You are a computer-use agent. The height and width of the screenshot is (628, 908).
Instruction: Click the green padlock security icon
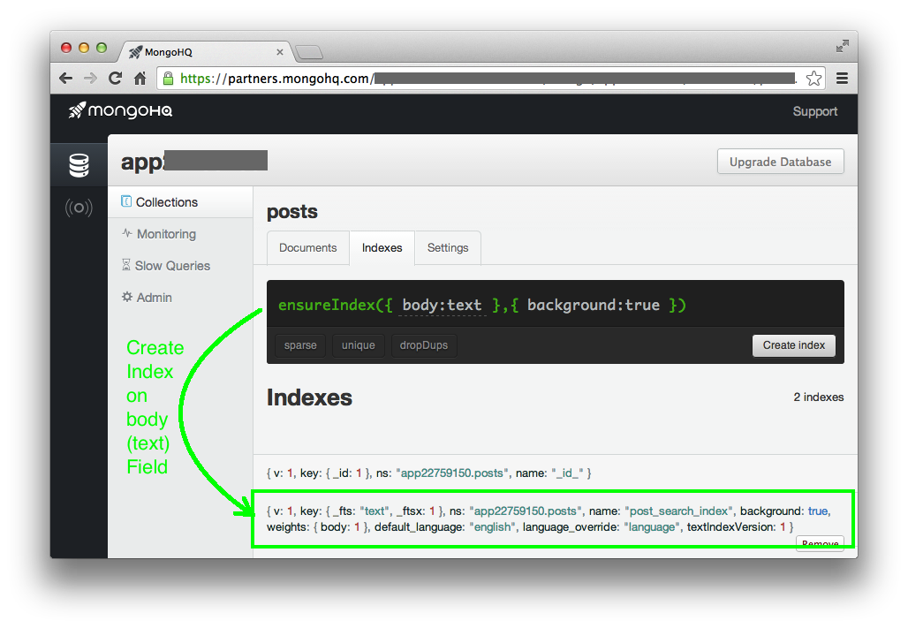[168, 79]
